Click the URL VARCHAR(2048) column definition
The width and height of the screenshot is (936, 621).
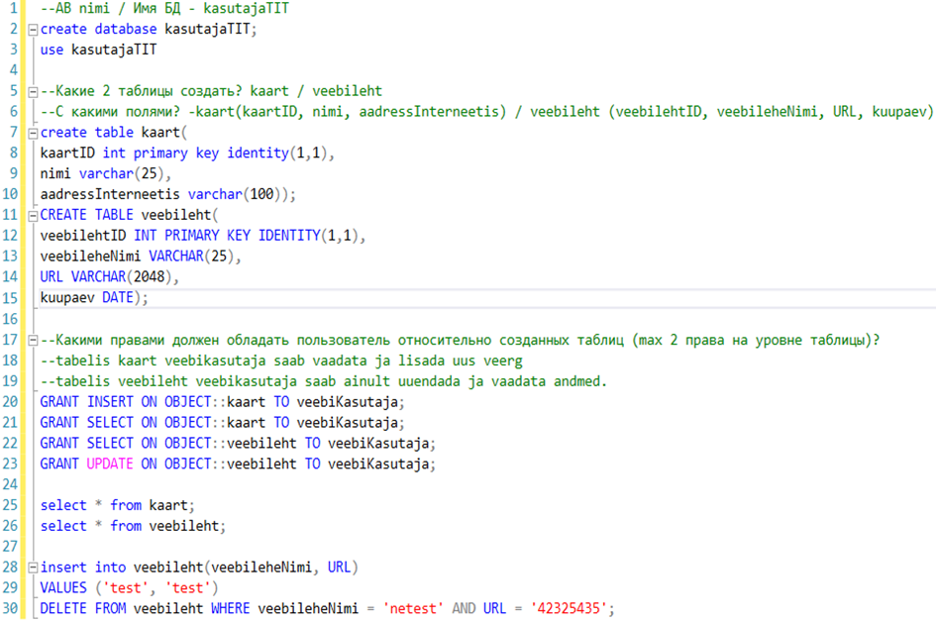click(x=109, y=277)
